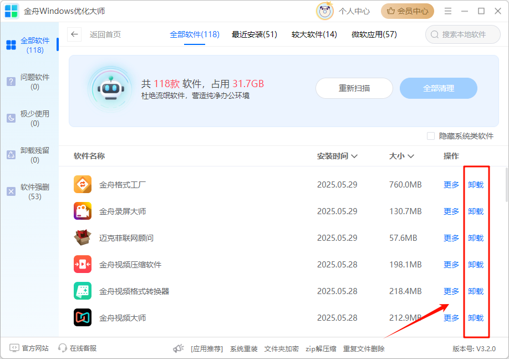Image resolution: width=509 pixels, height=359 pixels.
Task: Select the 极少使用 moon icon
Action: point(11,118)
